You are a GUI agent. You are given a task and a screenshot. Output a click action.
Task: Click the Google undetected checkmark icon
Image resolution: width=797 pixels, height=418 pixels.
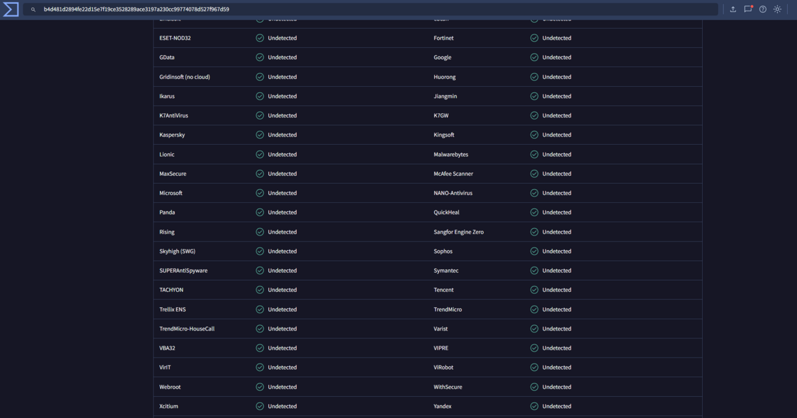[534, 57]
